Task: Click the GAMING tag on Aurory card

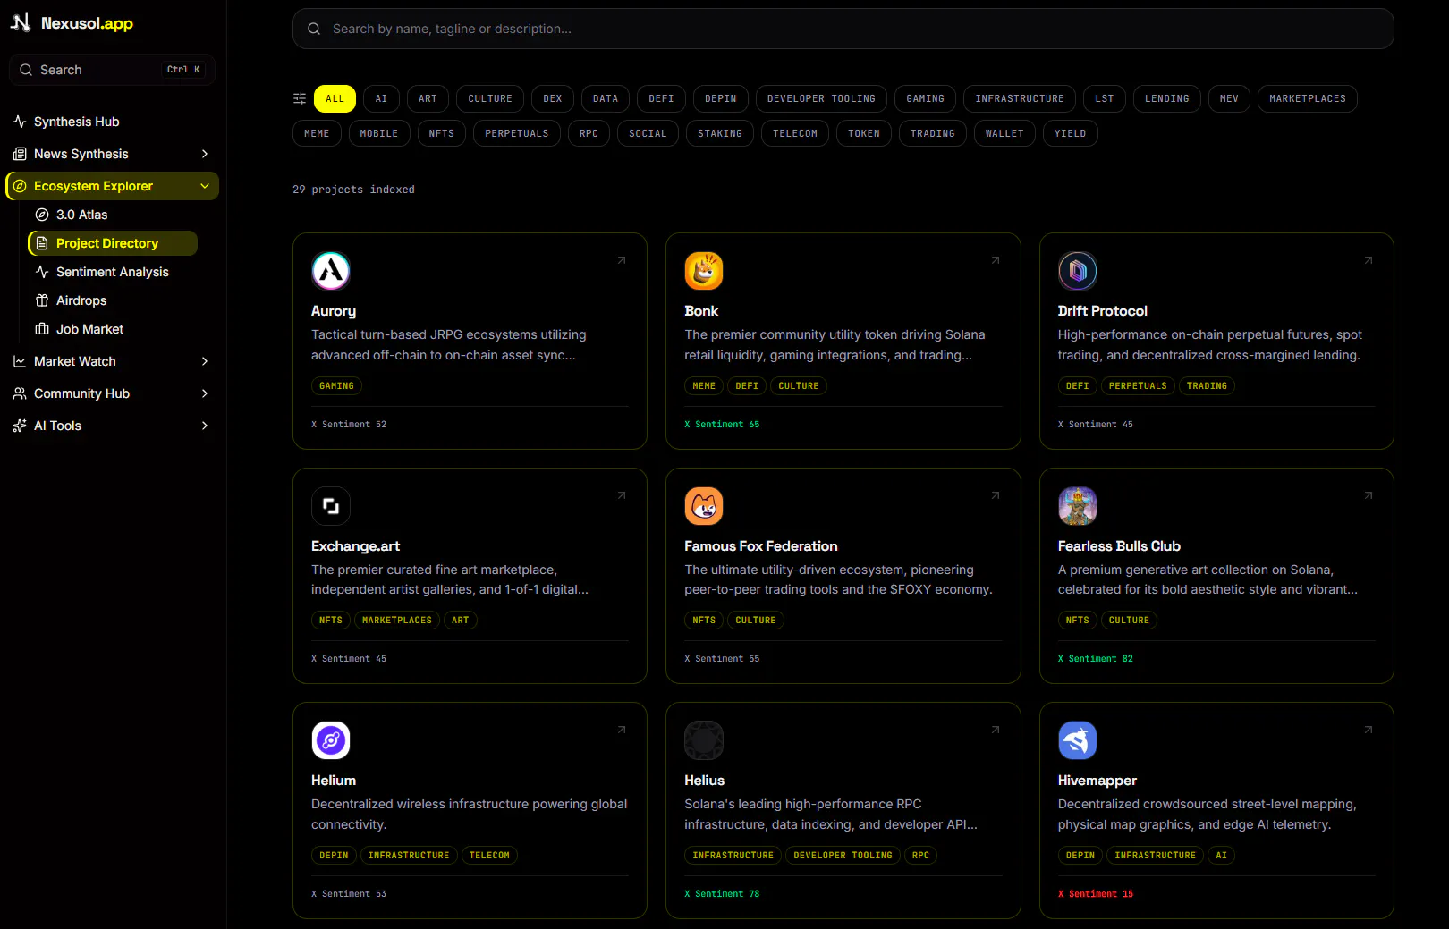Action: coord(336,386)
